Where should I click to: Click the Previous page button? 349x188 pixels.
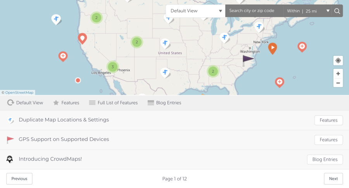tap(19, 179)
